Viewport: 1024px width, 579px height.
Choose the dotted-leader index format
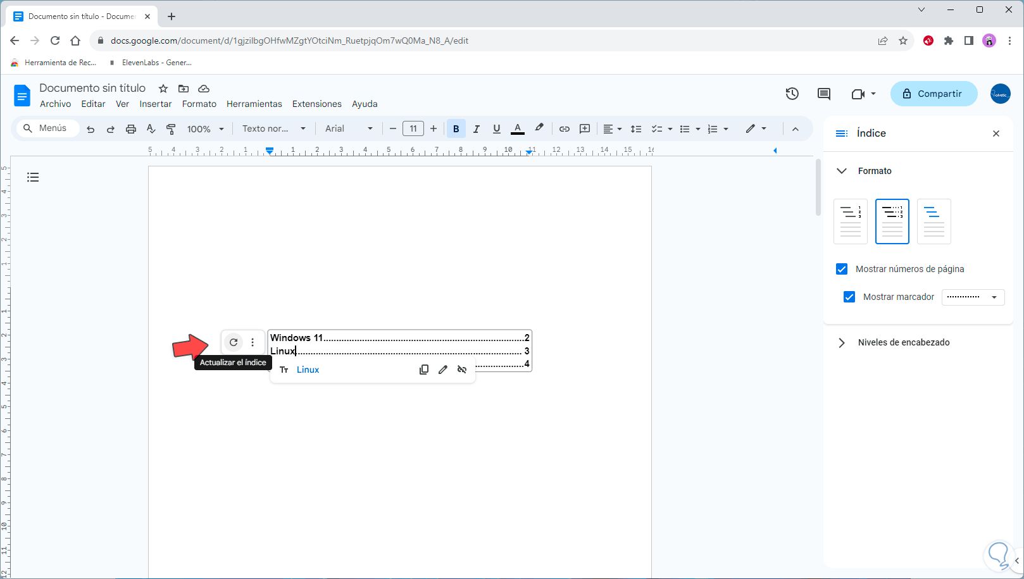tap(892, 221)
